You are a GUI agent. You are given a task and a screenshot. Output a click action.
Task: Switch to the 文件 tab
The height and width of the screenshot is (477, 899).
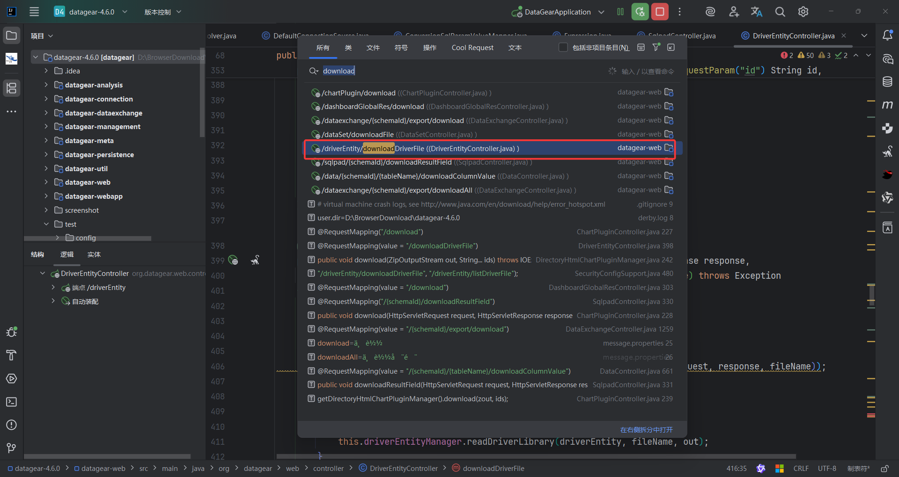point(373,48)
